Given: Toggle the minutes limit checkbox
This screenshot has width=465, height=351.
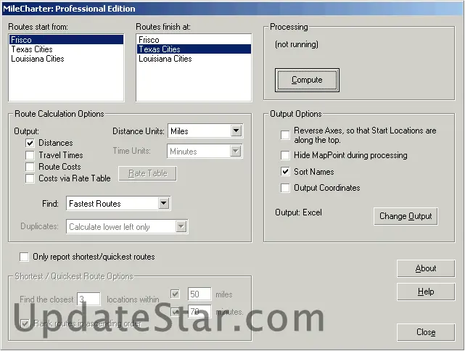Looking at the screenshot, I should 175,312.
